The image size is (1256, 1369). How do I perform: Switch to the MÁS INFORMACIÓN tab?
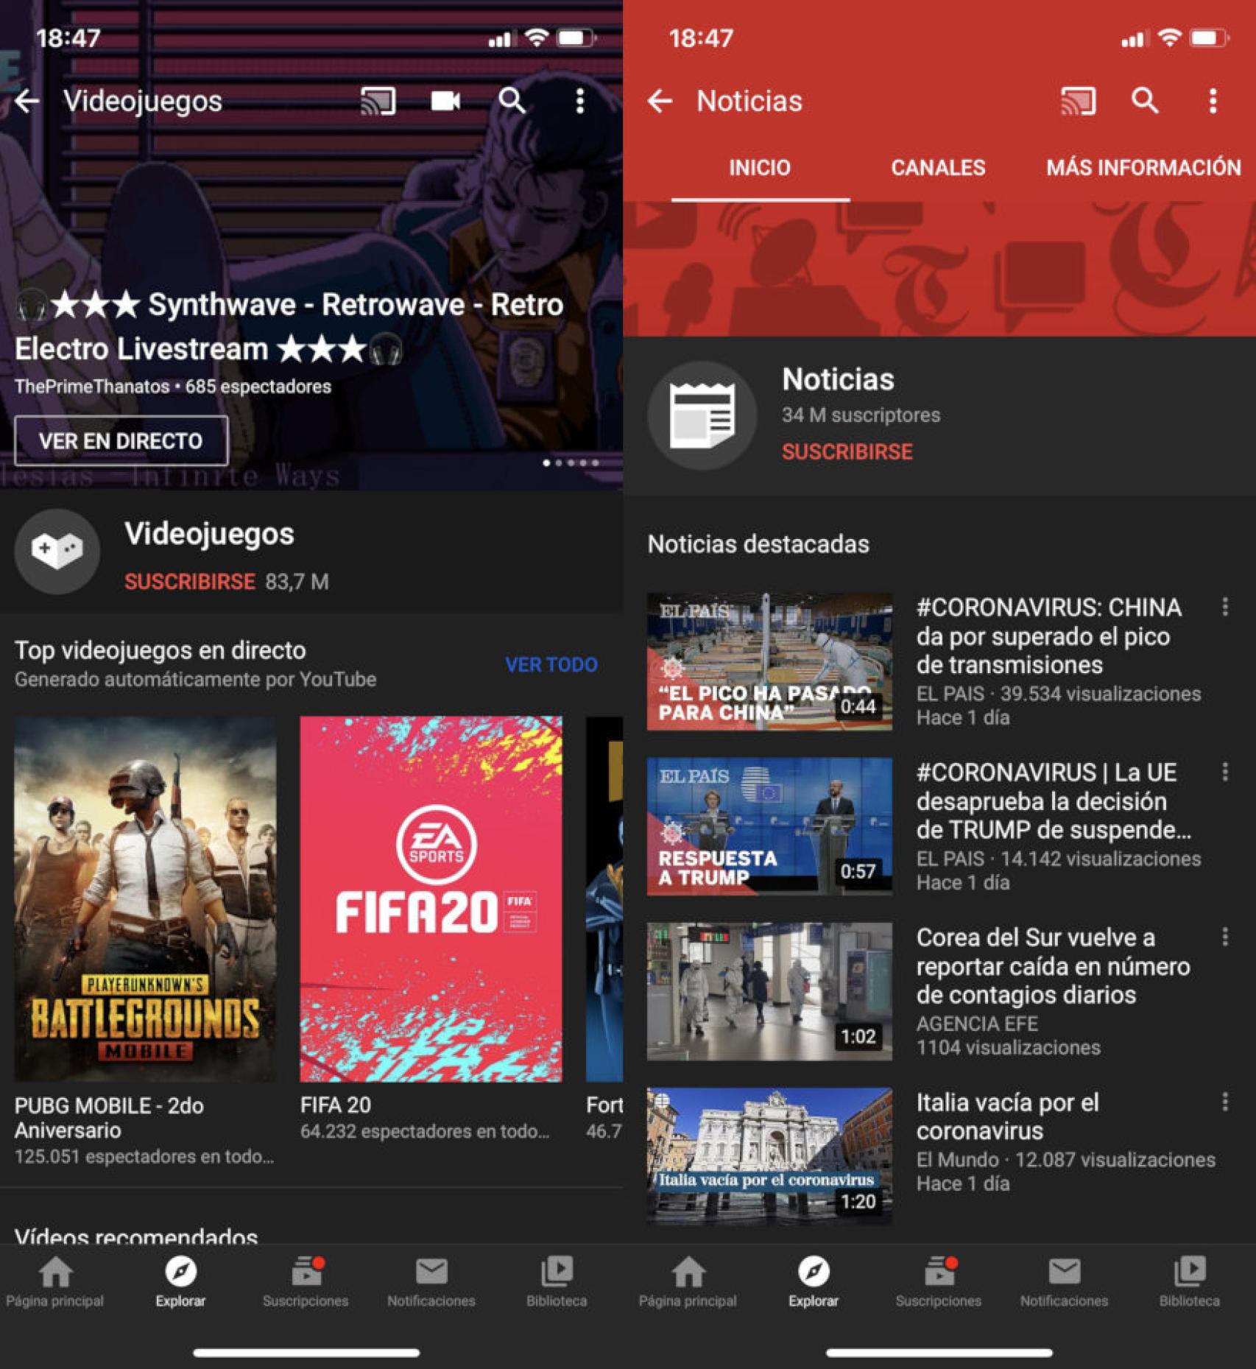coord(1143,168)
